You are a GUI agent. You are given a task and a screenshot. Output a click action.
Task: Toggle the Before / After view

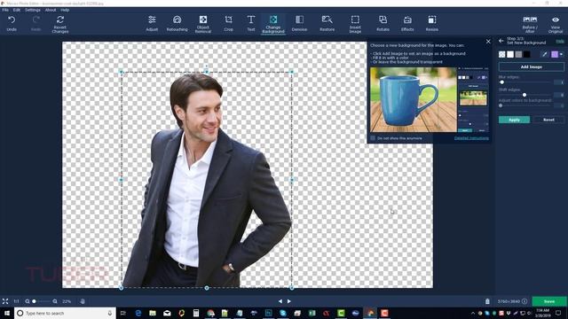(530, 24)
